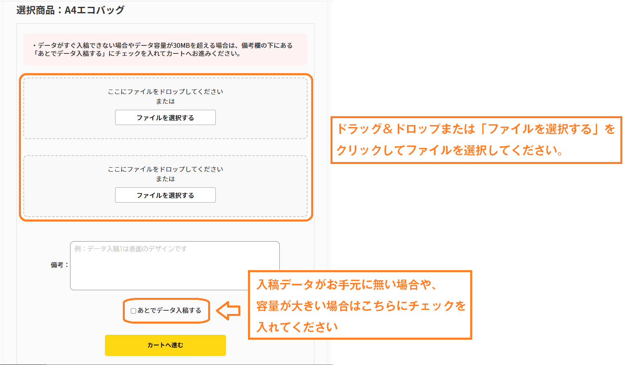Click the '選択商品：A4エコバッグ' heading
628x365 pixels.
(70, 10)
